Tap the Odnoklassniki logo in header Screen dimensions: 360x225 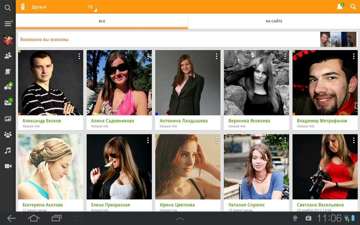coord(23,7)
